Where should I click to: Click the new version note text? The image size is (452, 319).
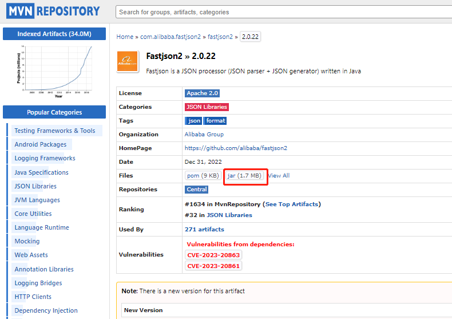183,291
